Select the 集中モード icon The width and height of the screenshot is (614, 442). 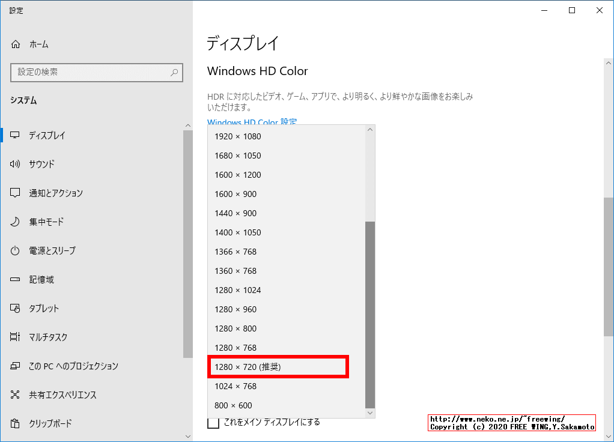pyautogui.click(x=15, y=222)
